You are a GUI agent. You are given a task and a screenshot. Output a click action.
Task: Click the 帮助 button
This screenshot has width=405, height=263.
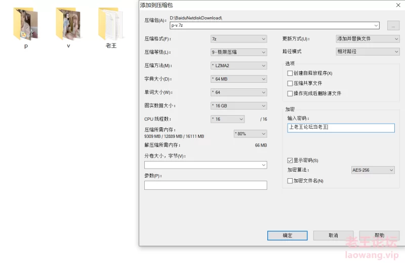pos(379,235)
